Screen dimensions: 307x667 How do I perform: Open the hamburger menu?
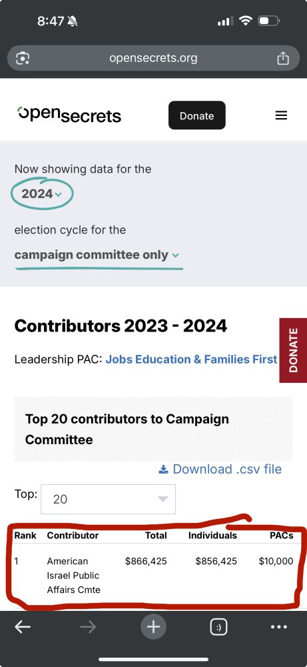[281, 115]
